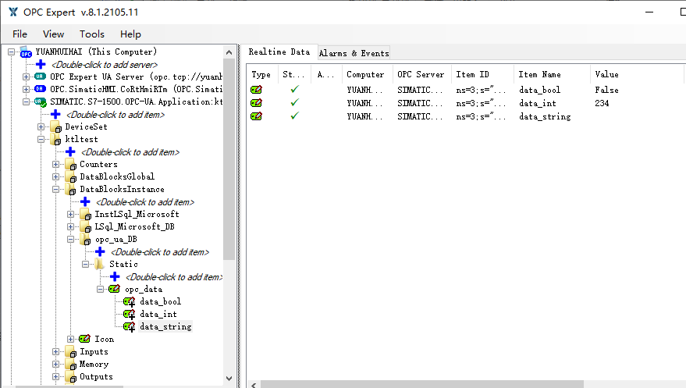Select the data_string item in the tree
The height and width of the screenshot is (388, 686).
pyautogui.click(x=165, y=327)
